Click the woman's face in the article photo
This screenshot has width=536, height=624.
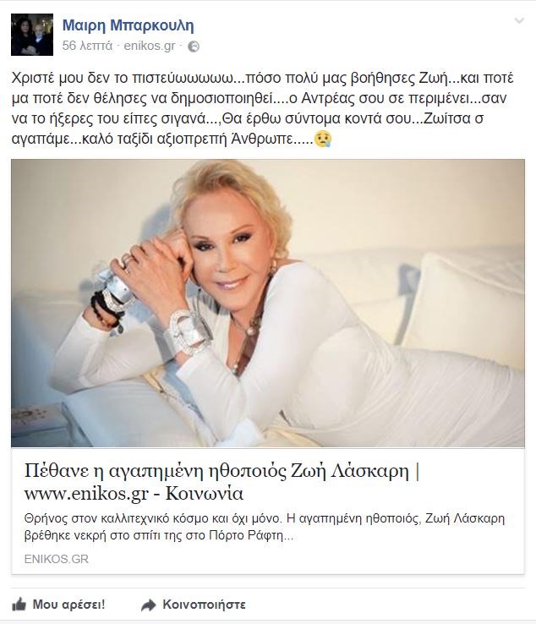231,249
